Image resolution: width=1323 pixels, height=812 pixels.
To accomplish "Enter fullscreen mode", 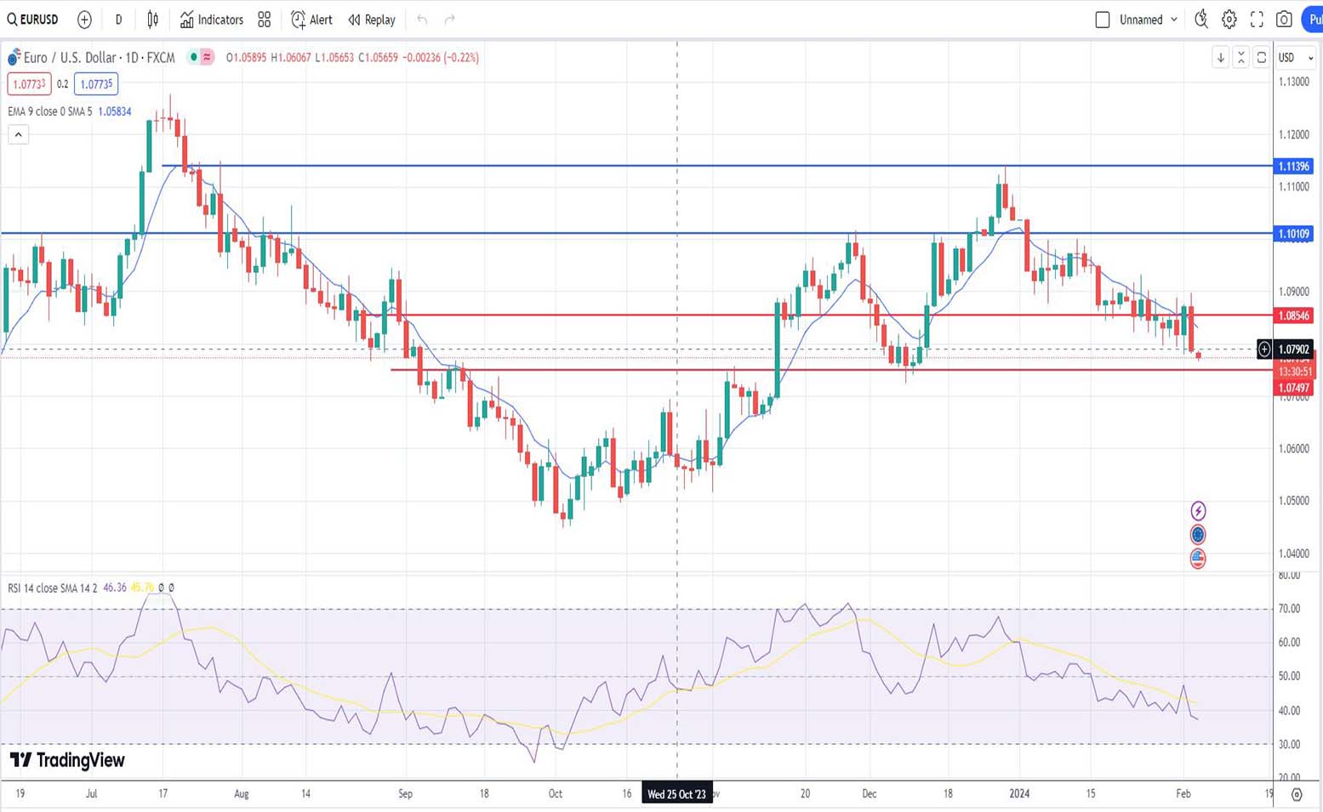I will click(x=1257, y=20).
